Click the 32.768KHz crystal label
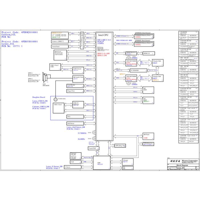Viewport: 200px width, 200px height. (82, 133)
